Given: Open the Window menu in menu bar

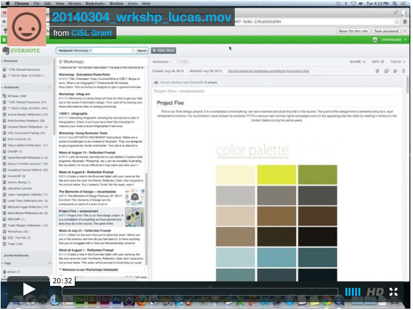Looking at the screenshot, I should [x=116, y=3].
